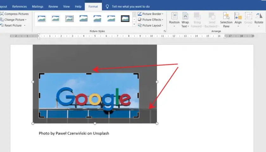
Task: Apply the first picture style thumbnail
Action: tap(42, 18)
